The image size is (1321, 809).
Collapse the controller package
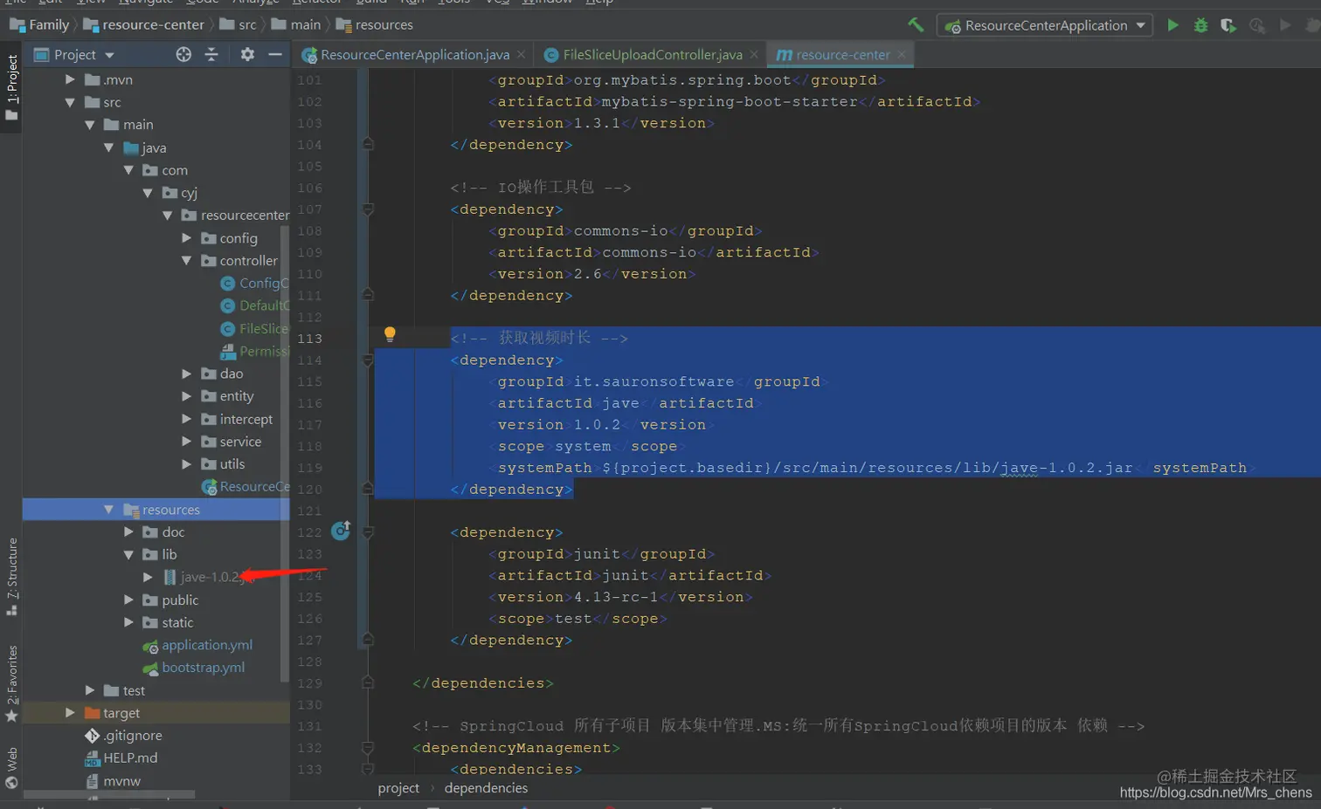[x=186, y=260]
